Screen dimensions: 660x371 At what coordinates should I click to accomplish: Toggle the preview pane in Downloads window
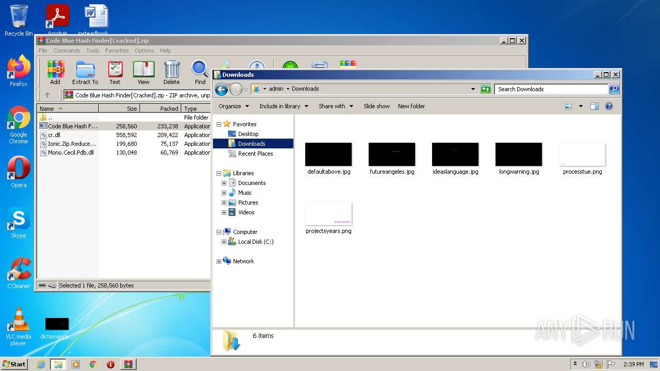pyautogui.click(x=594, y=106)
